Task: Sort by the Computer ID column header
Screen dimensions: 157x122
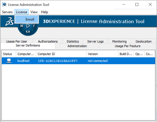Action: pyautogui.click(x=61, y=54)
